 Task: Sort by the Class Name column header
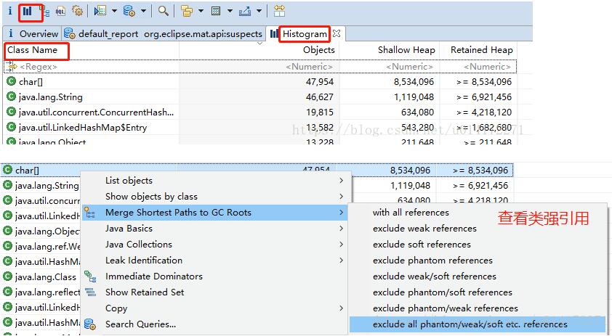tap(33, 50)
